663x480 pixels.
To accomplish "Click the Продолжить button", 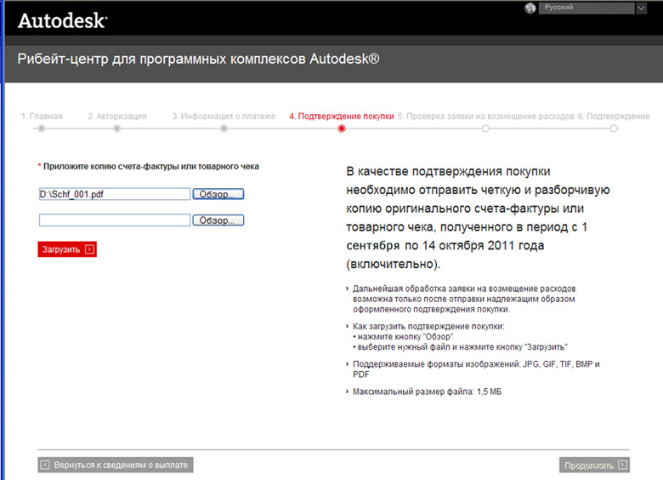I will pyautogui.click(x=594, y=466).
